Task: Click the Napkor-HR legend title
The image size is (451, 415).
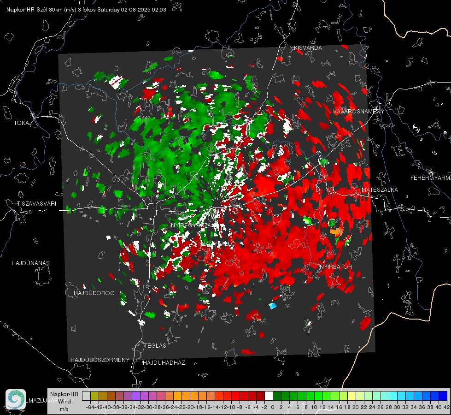Action: tap(64, 394)
